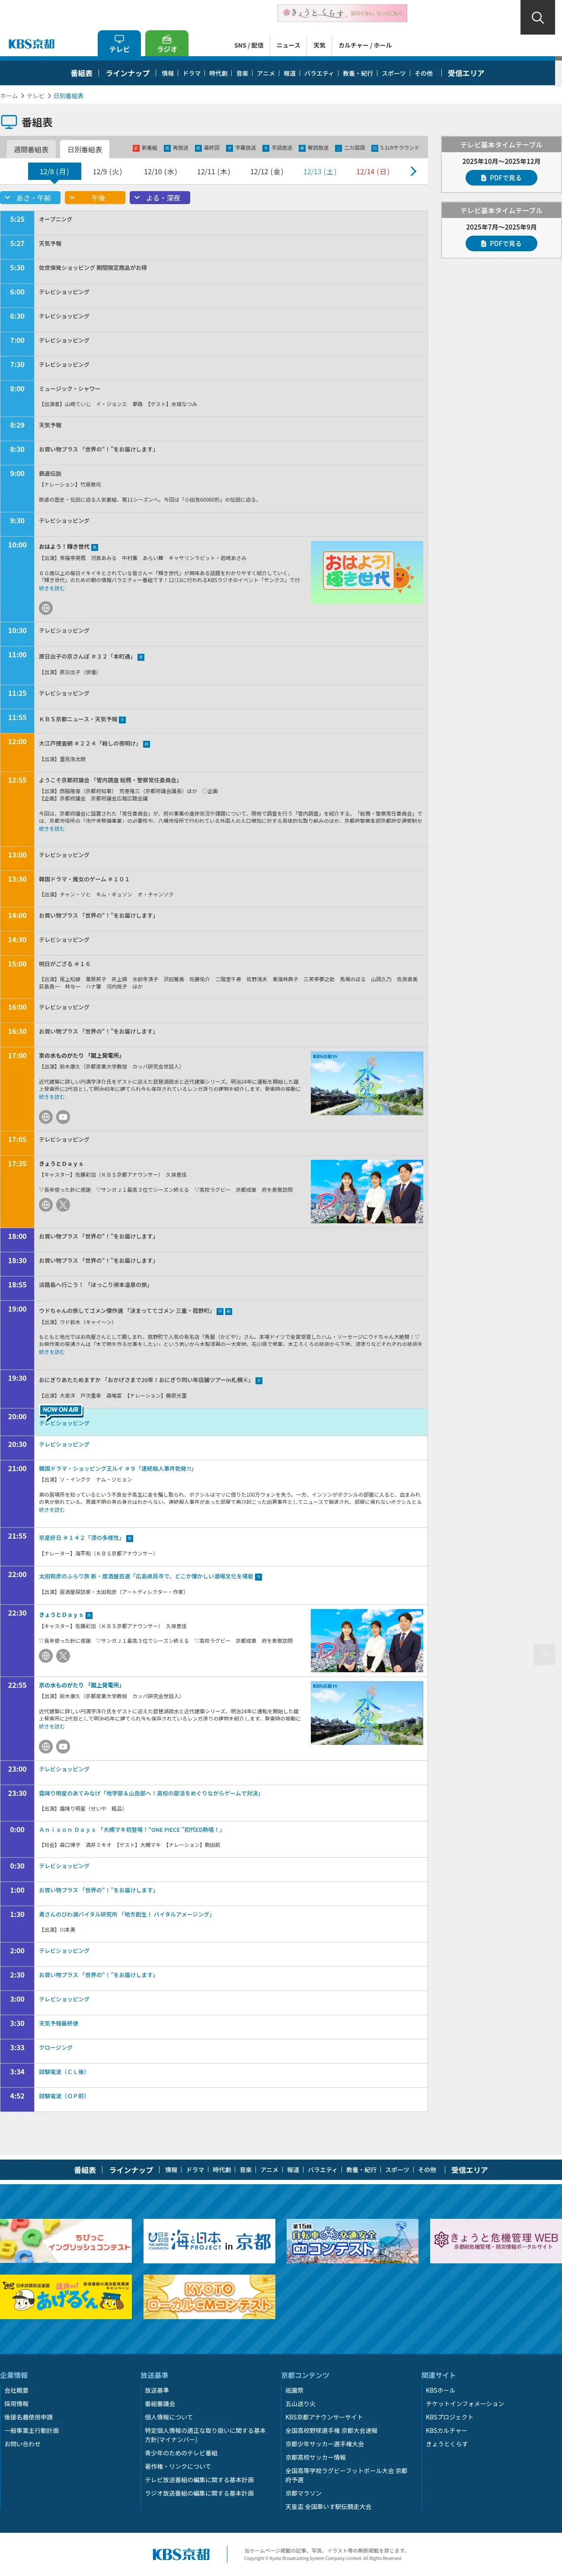The image size is (562, 2576).
Task: Open 番組審議会 in the footer
Action: point(160,2404)
